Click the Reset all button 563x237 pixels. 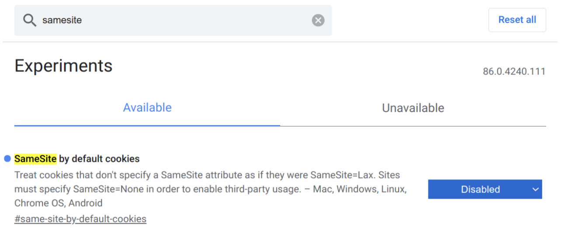pyautogui.click(x=517, y=20)
